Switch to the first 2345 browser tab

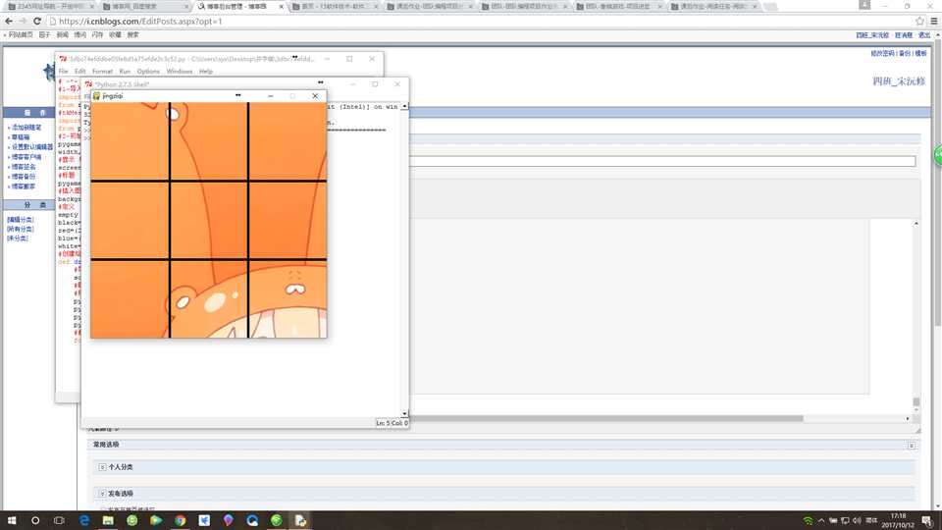pyautogui.click(x=49, y=6)
